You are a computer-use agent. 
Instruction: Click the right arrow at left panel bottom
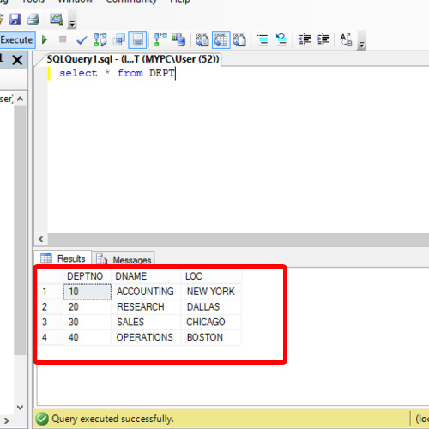coord(6,421)
